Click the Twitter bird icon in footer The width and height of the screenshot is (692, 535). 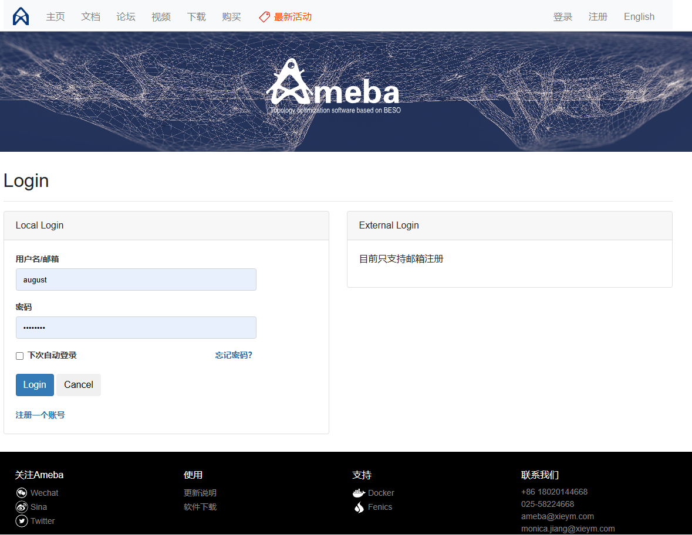22,521
